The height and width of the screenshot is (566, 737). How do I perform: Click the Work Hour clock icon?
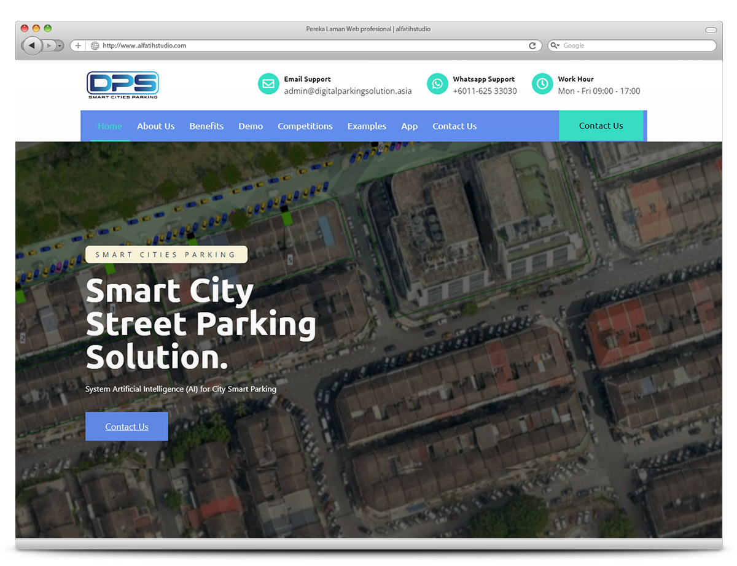click(542, 84)
